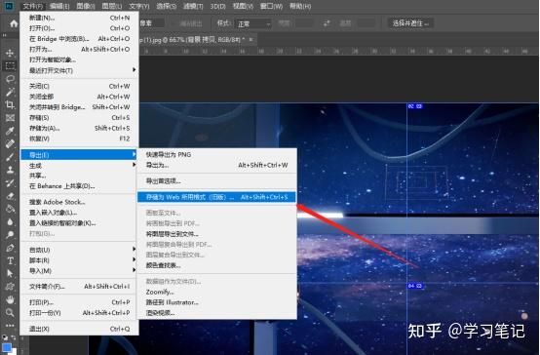The width and height of the screenshot is (540, 355).
Task: Select the Crop tool
Action: point(10,104)
